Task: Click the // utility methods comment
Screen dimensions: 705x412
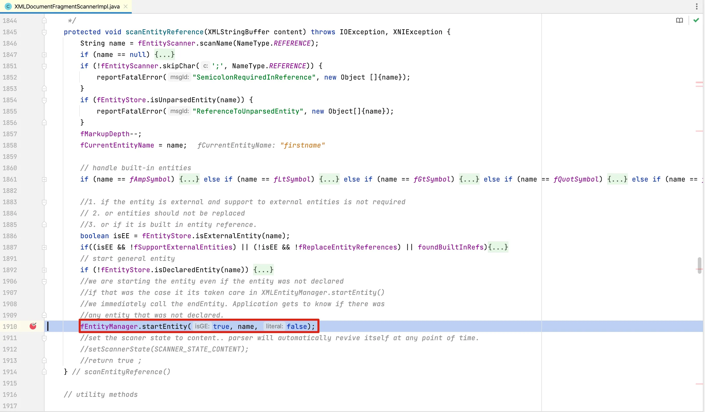Action: pos(101,395)
